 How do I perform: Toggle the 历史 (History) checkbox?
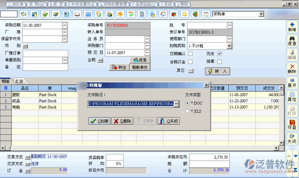(x=220, y=54)
